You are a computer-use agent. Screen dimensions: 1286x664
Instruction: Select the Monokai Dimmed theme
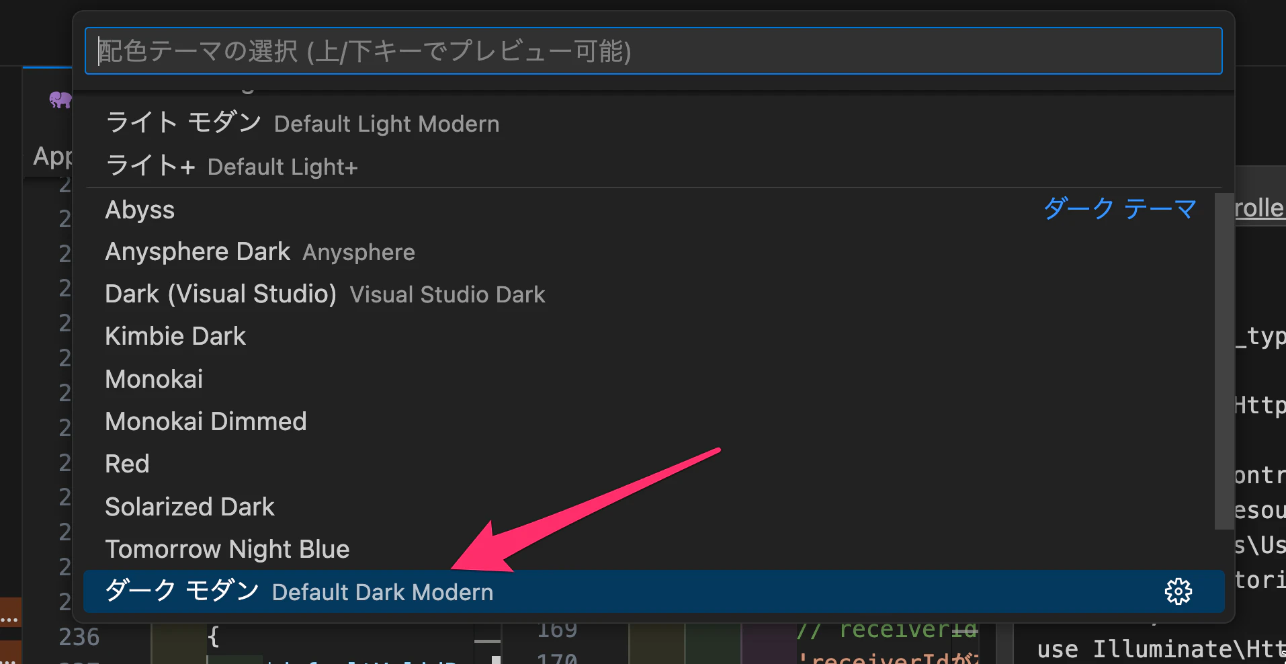(653, 421)
